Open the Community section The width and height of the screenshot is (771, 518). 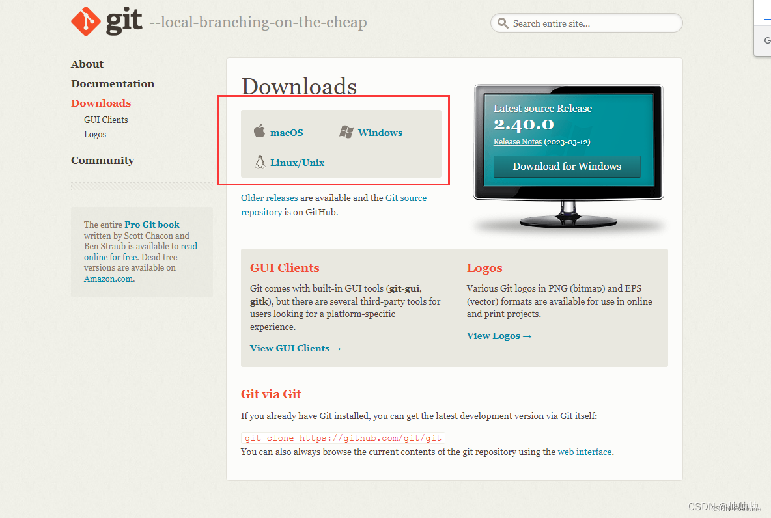(x=102, y=160)
